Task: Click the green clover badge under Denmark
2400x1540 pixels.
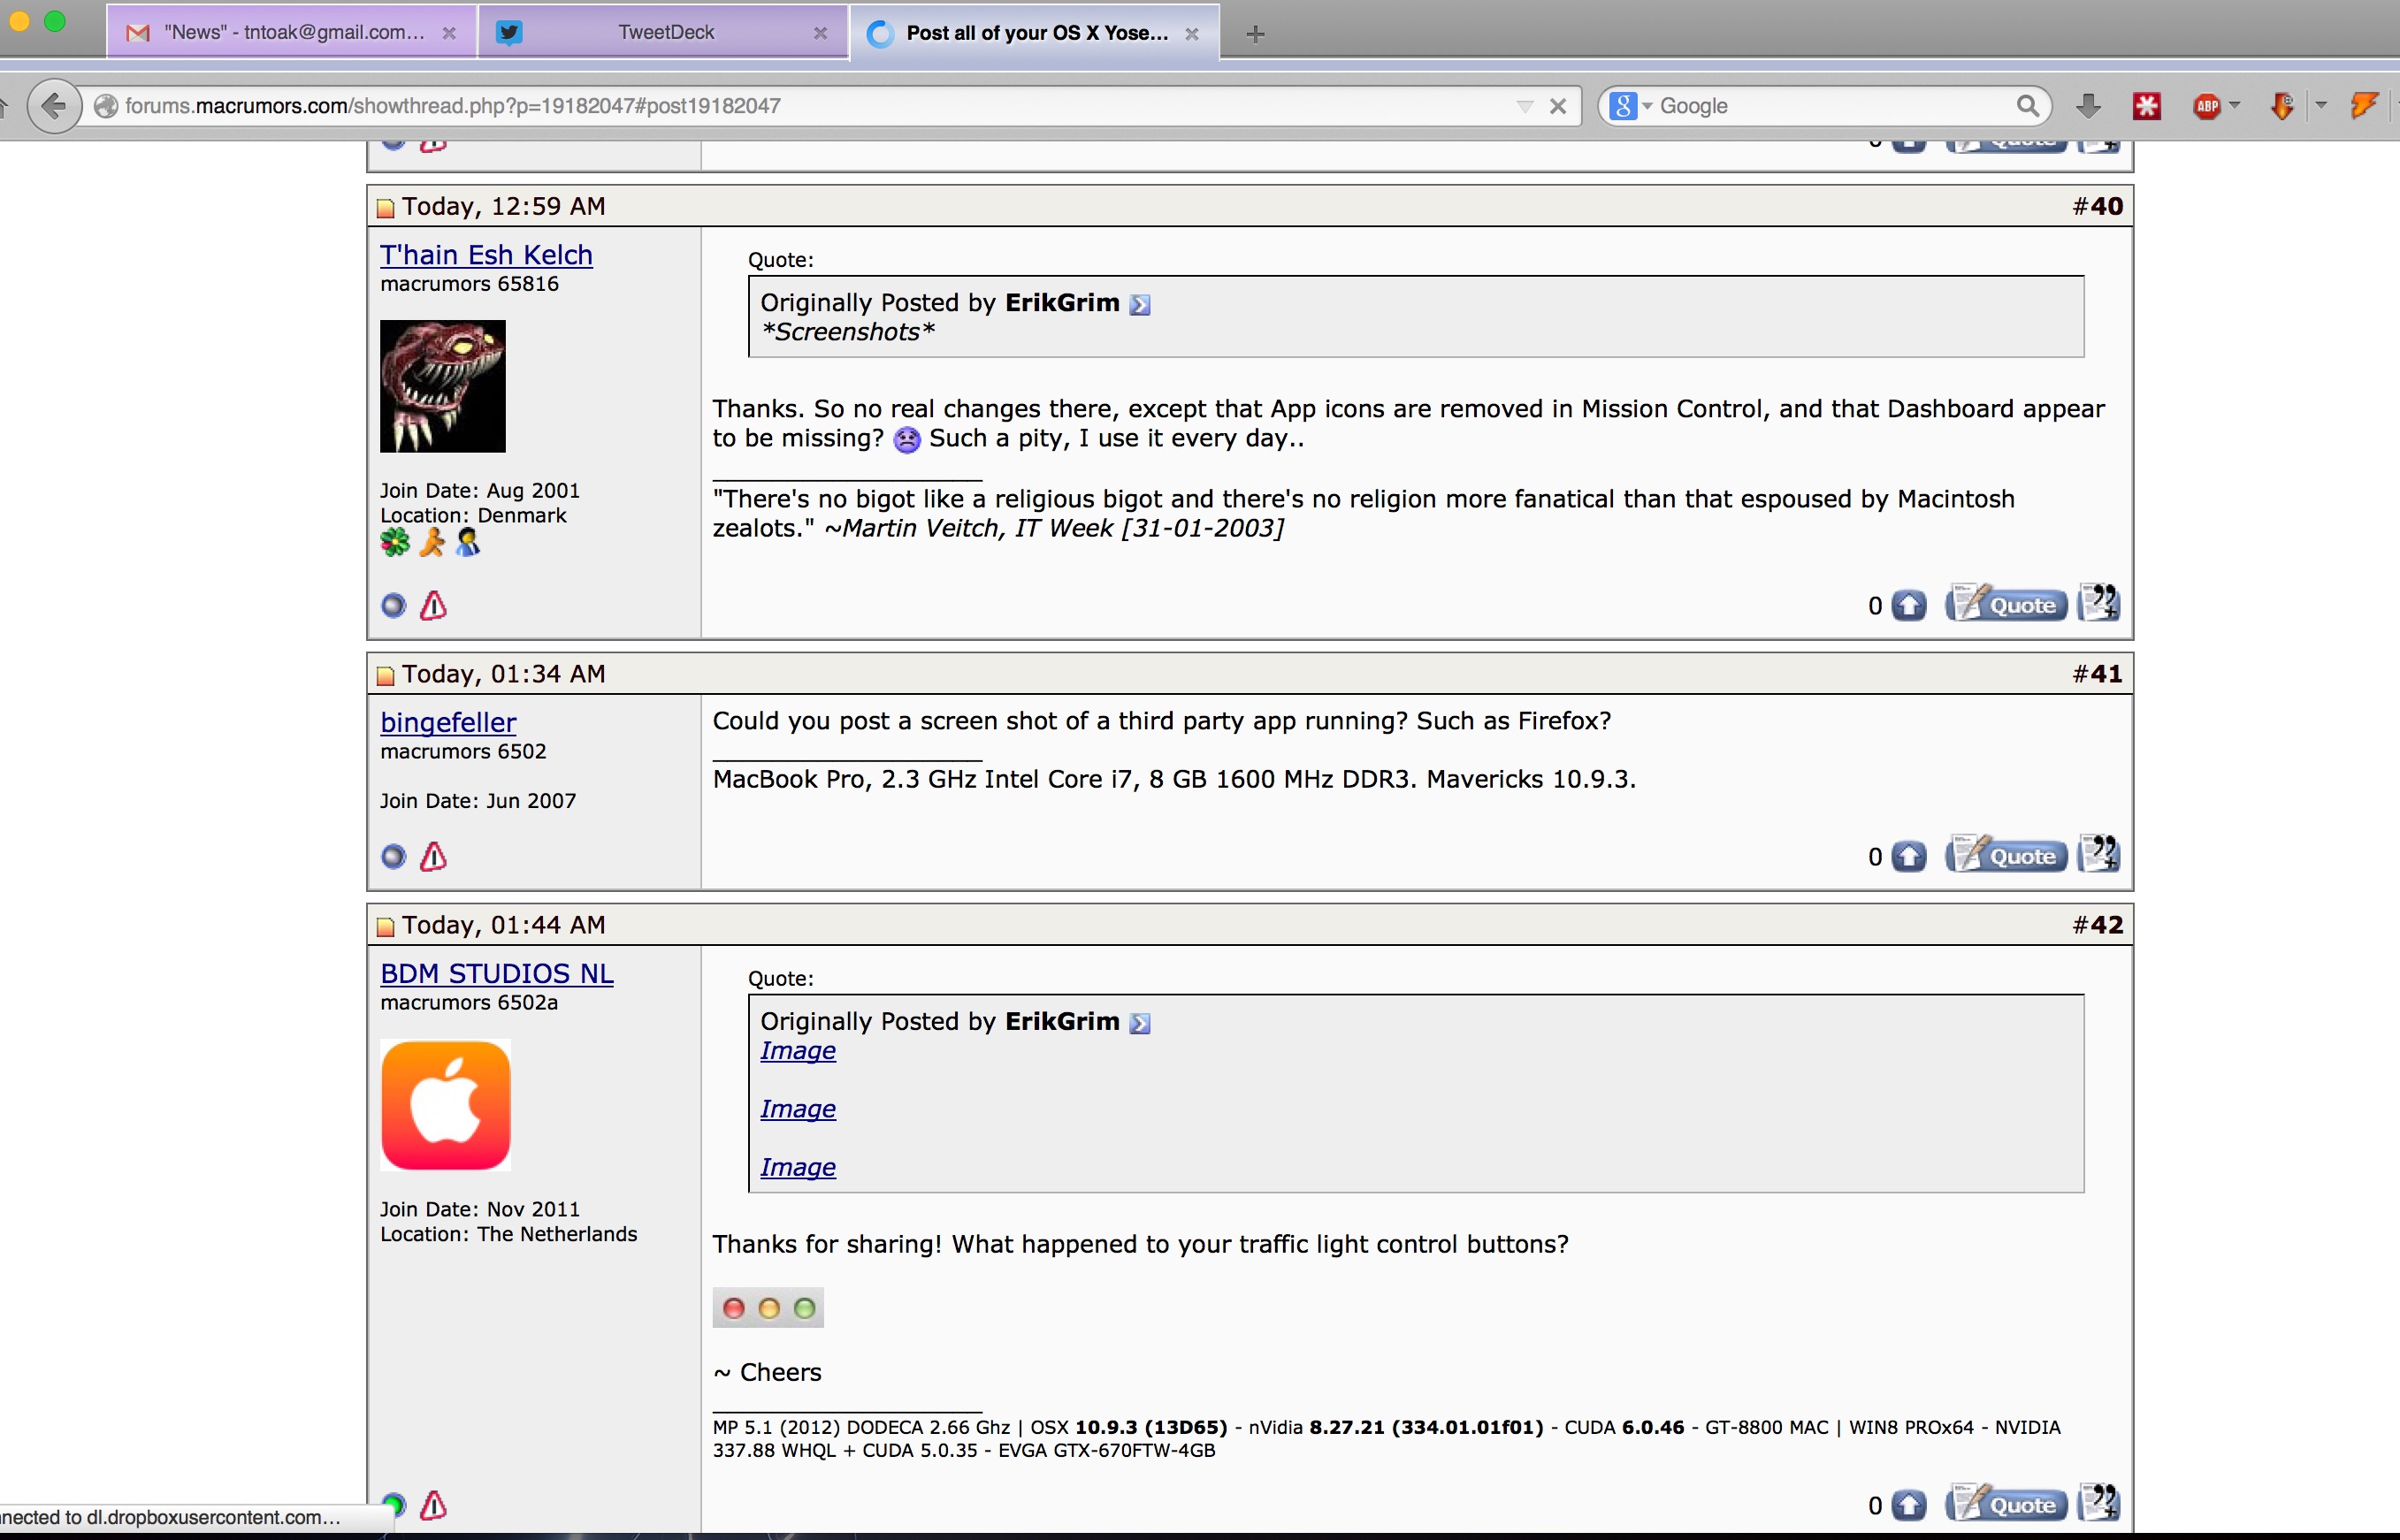Action: (x=395, y=543)
